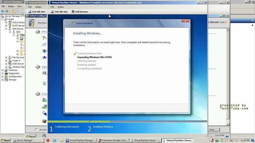Expand the Configuration node

click(x=2, y=76)
